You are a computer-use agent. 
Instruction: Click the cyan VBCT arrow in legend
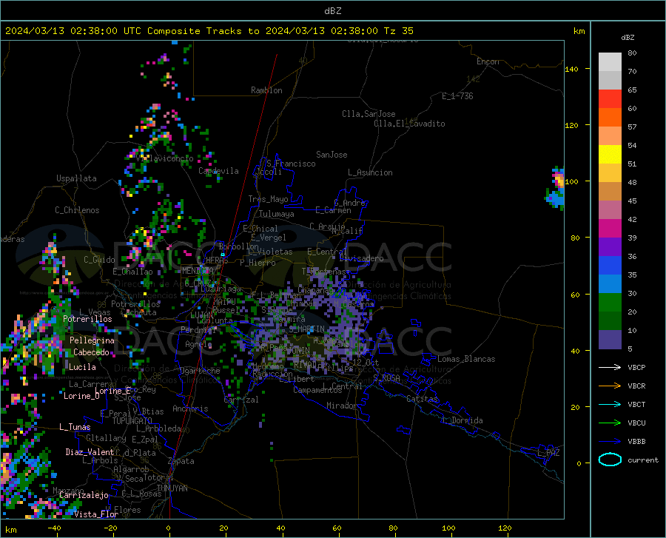[x=610, y=404]
